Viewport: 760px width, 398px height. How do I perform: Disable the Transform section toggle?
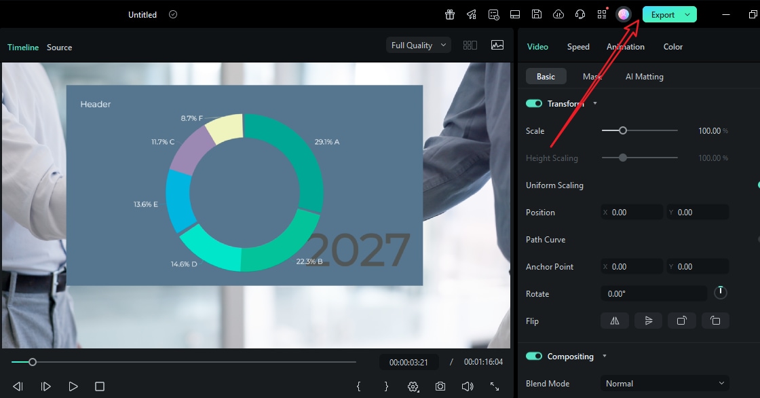tap(534, 103)
